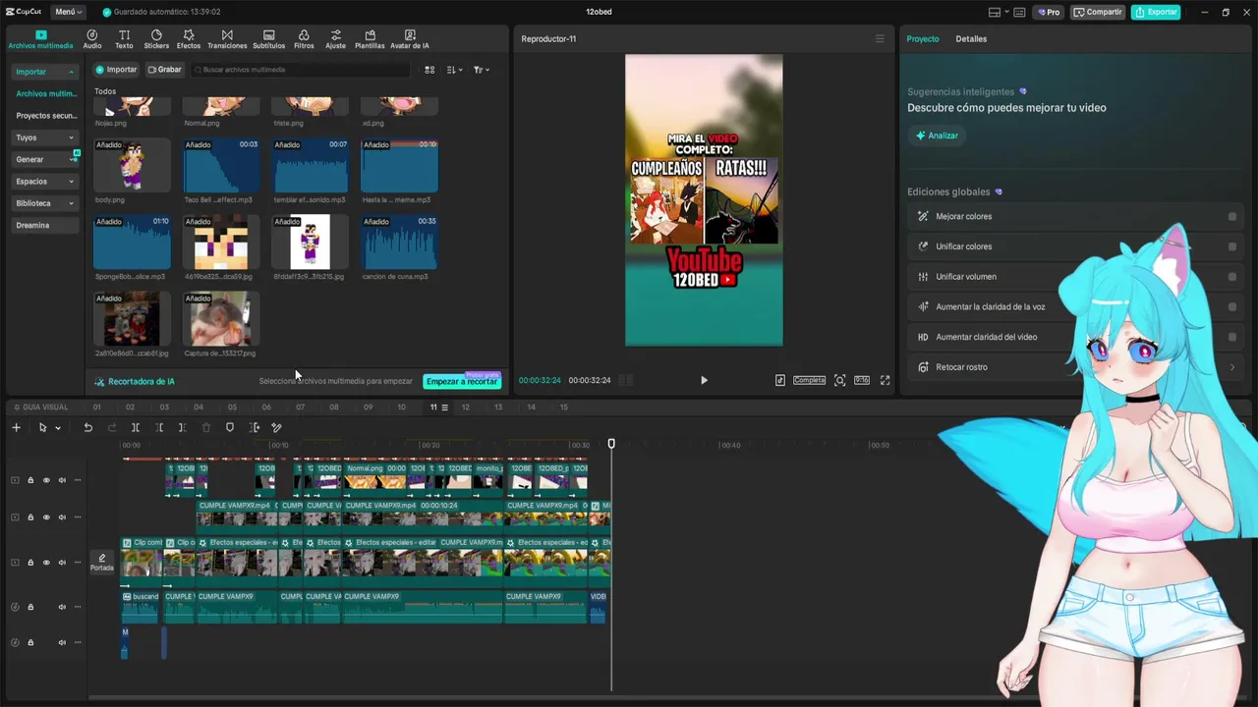Click the timeline playhead marker
1258x707 pixels.
611,445
